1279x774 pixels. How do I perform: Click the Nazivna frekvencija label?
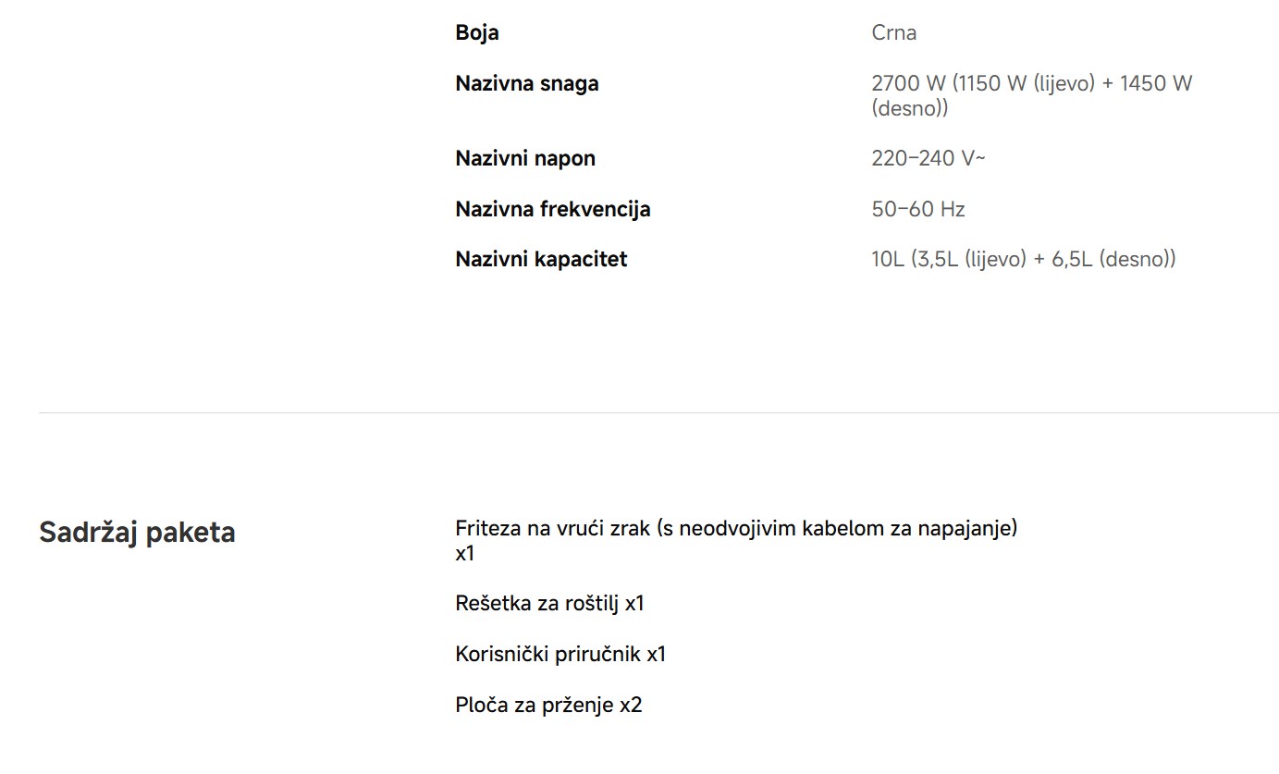(x=552, y=210)
